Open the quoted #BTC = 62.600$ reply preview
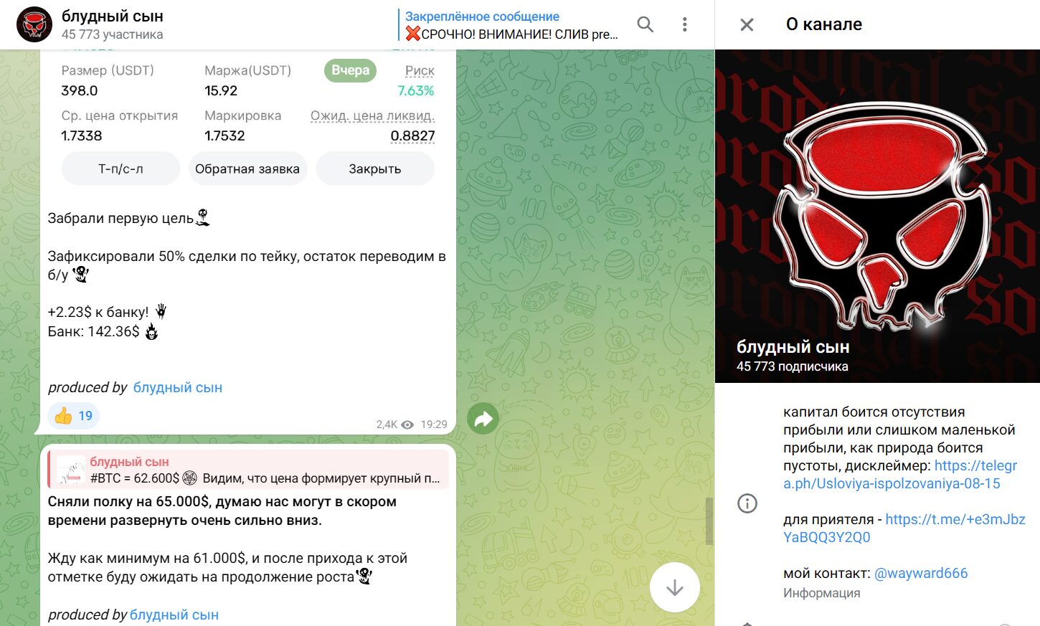The width and height of the screenshot is (1040, 626). tap(248, 470)
